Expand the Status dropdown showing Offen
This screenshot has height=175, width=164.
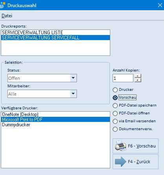tap(73, 78)
